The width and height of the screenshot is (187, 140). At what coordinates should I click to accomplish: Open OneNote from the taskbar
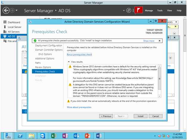point(65,136)
